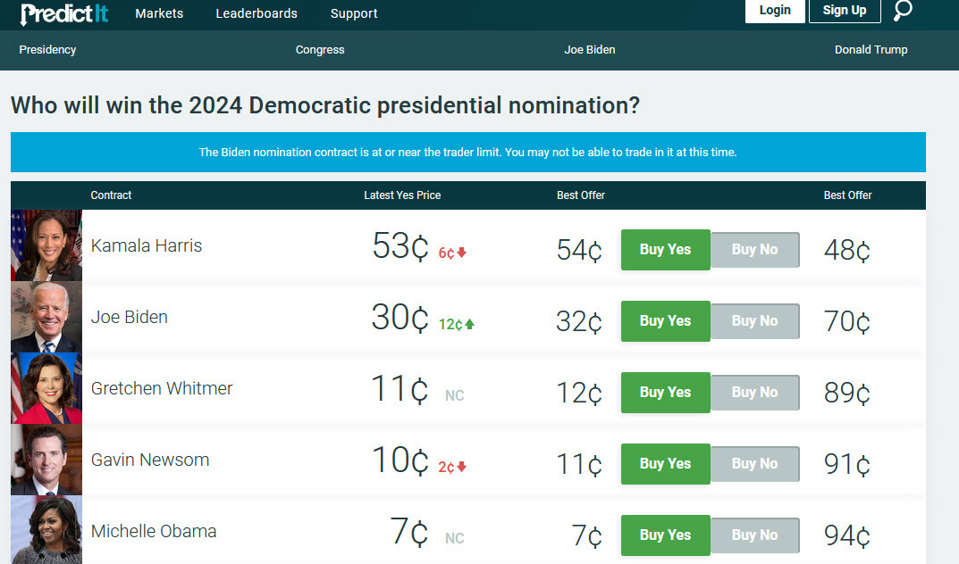Buy Yes on Kamala Harris contract
This screenshot has width=959, height=564.
665,250
